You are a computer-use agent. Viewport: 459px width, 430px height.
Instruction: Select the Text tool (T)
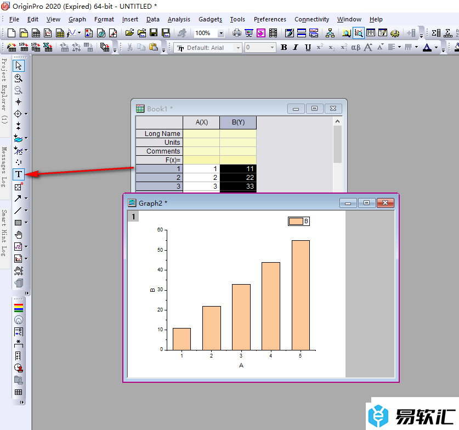[x=19, y=174]
